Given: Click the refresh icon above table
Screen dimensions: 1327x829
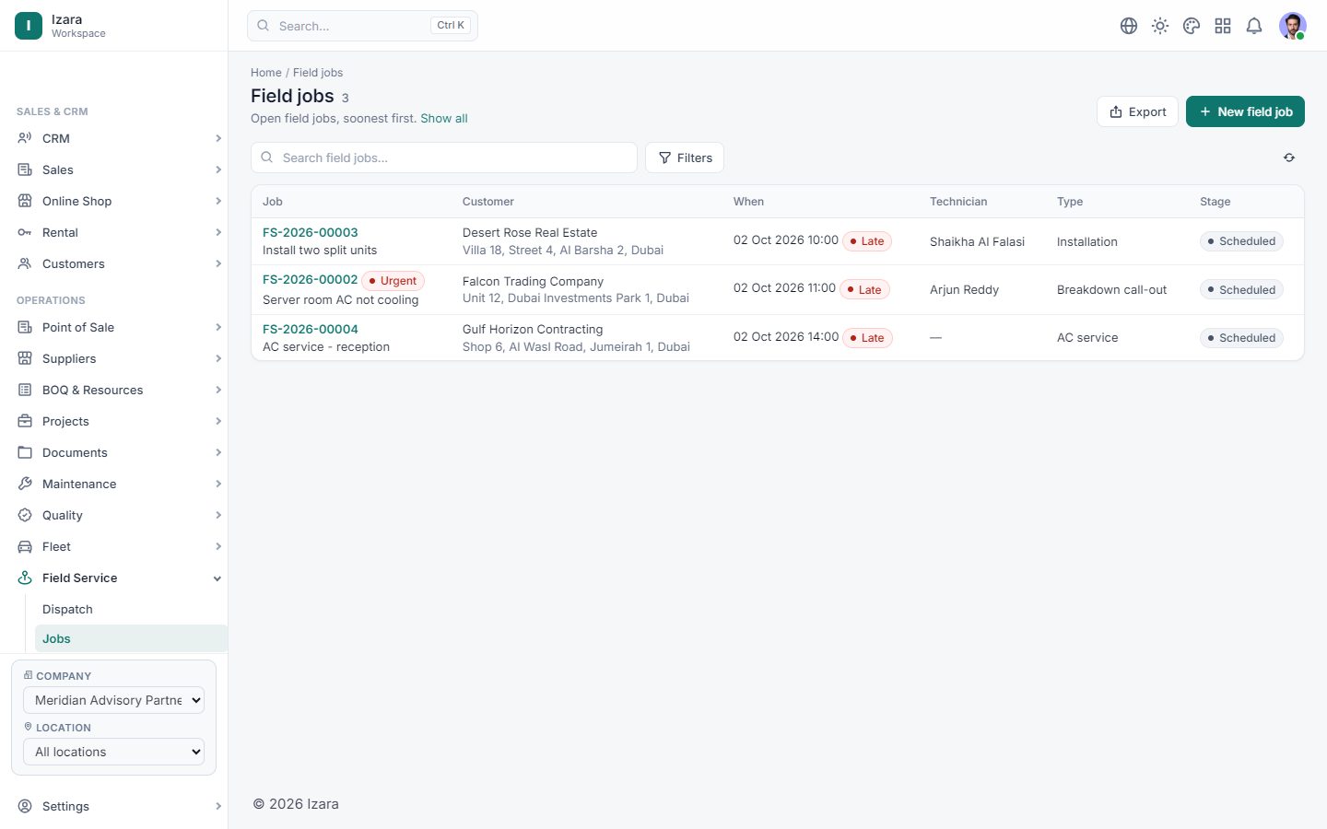Looking at the screenshot, I should coord(1289,158).
